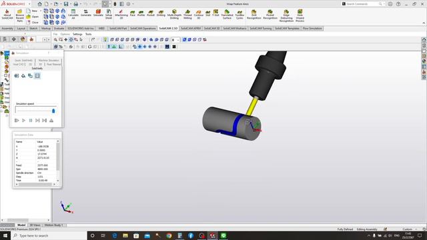Viewport: 427px width, 240px height.
Task: Open the SOLIDWORKS logo menu arrow
Action: click(29, 4)
